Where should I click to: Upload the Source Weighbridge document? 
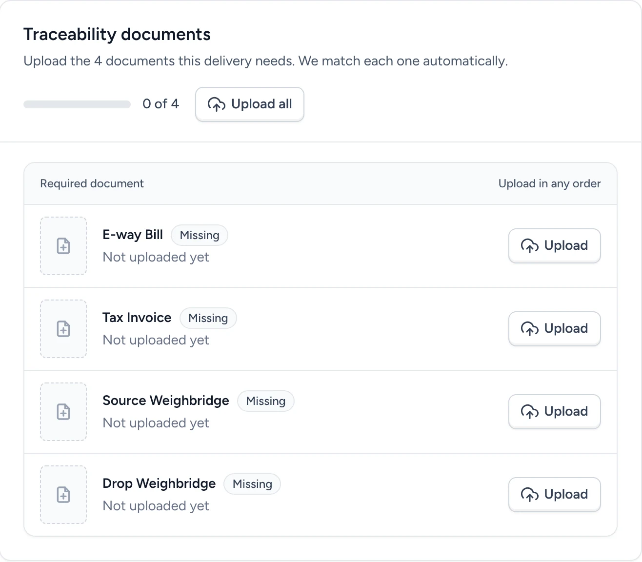click(555, 411)
